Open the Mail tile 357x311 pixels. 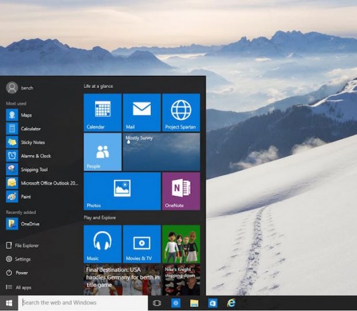(x=142, y=112)
